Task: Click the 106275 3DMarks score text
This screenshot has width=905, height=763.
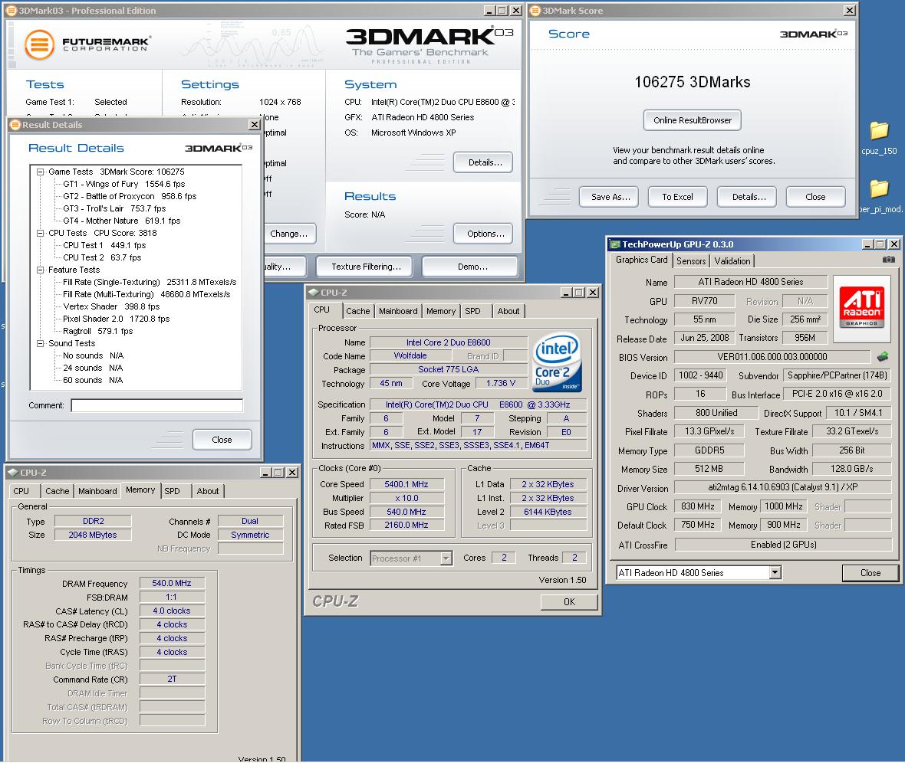Action: pos(692,82)
